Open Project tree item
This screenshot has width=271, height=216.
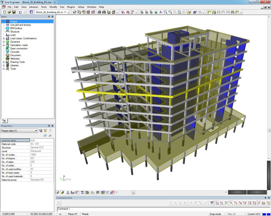pyautogui.click(x=14, y=21)
